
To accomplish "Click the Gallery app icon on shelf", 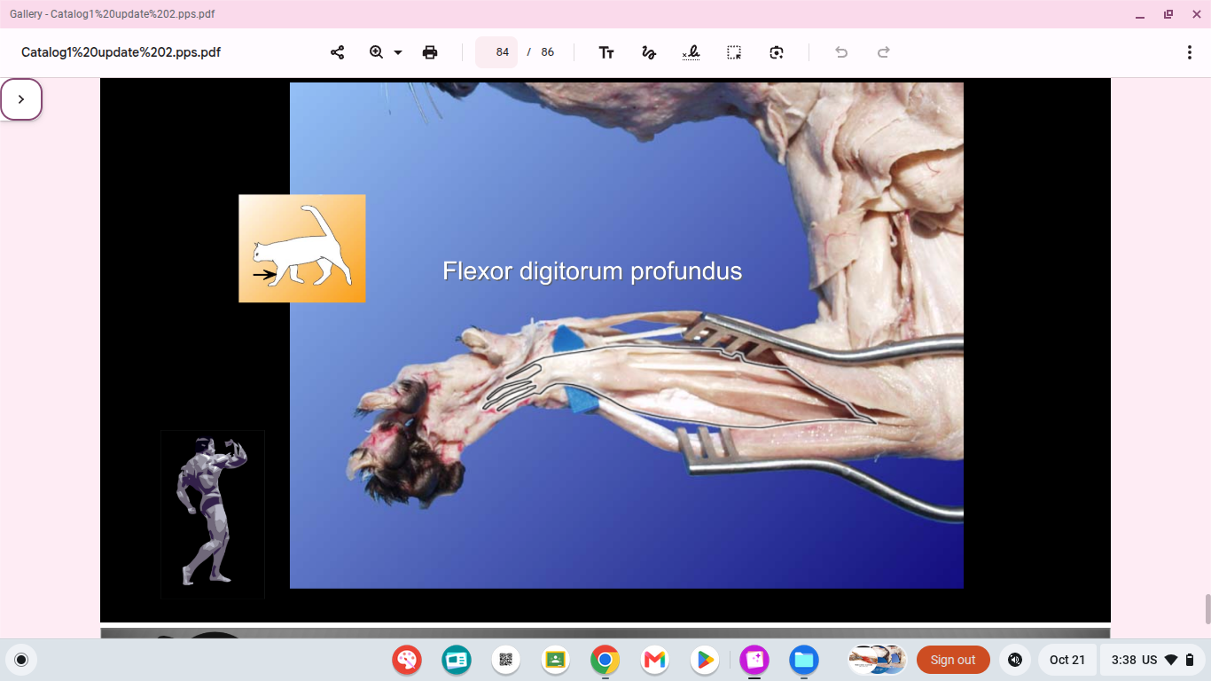I will pos(754,660).
